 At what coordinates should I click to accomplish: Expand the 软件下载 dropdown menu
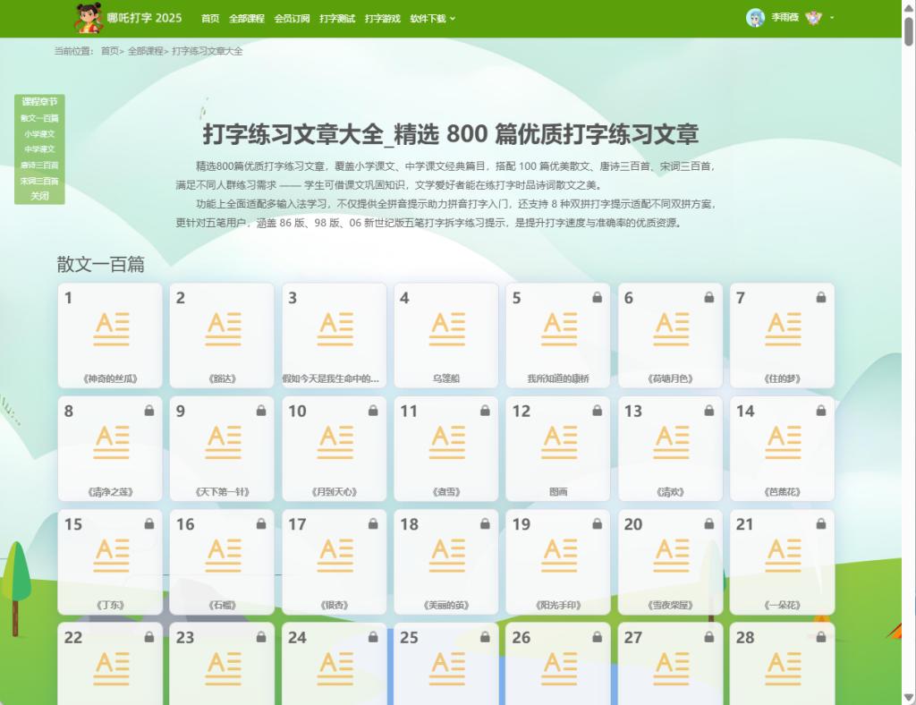pos(433,18)
